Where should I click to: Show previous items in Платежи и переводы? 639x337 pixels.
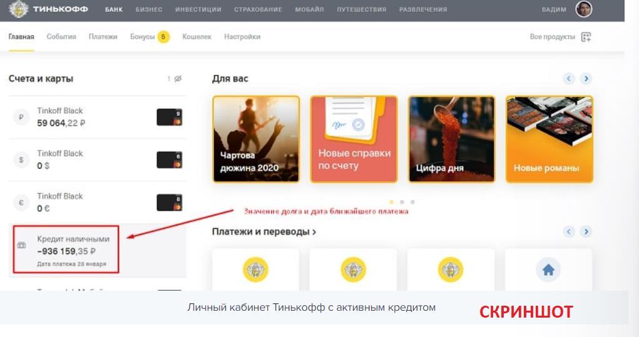coord(569,231)
